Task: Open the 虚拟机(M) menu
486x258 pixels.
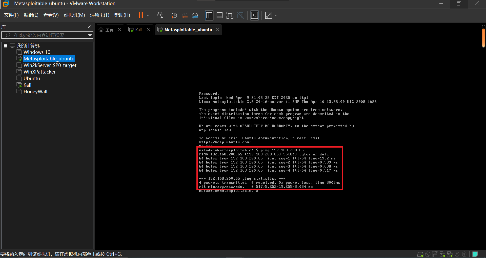Action: [x=74, y=15]
